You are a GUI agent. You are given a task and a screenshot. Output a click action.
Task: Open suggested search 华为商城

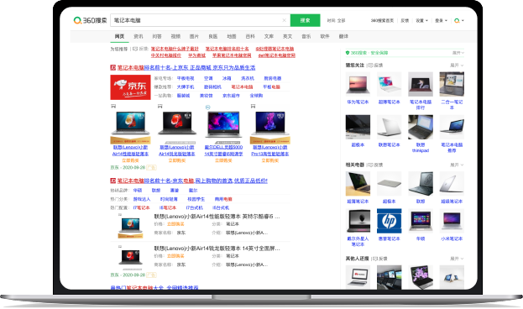coord(196,55)
